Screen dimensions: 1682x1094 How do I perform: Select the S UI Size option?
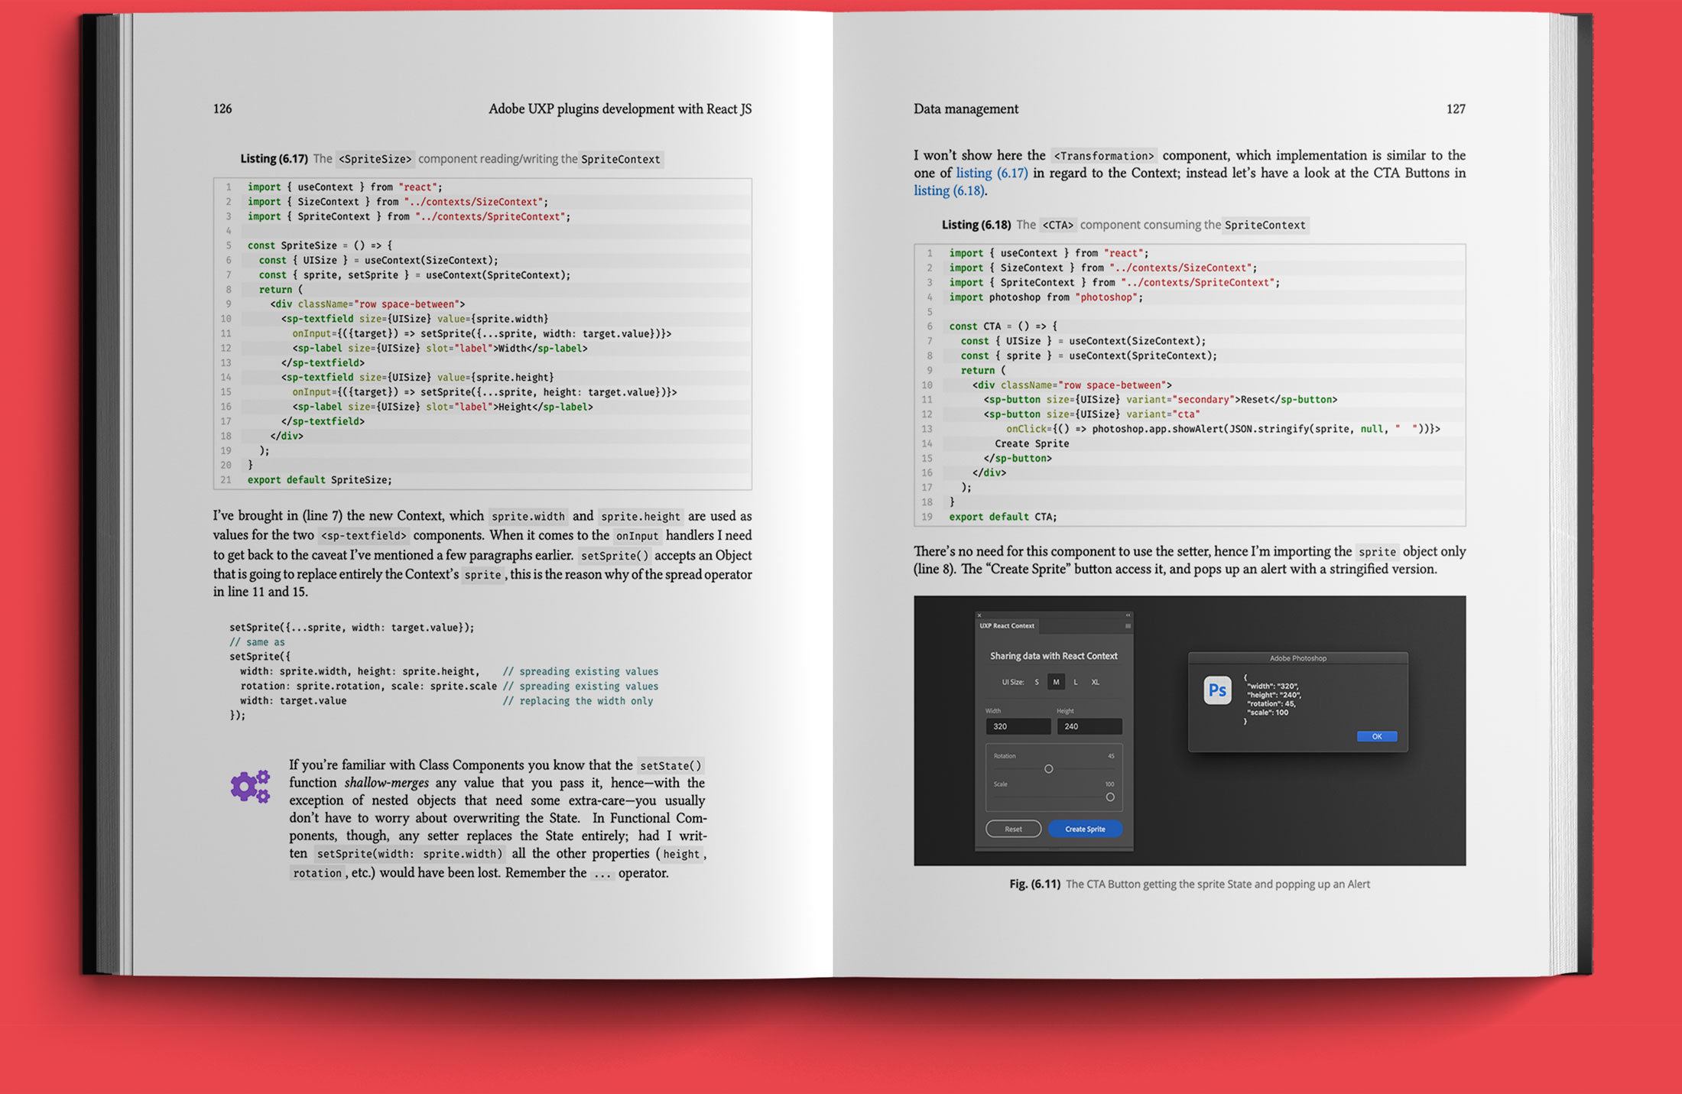(x=1037, y=682)
